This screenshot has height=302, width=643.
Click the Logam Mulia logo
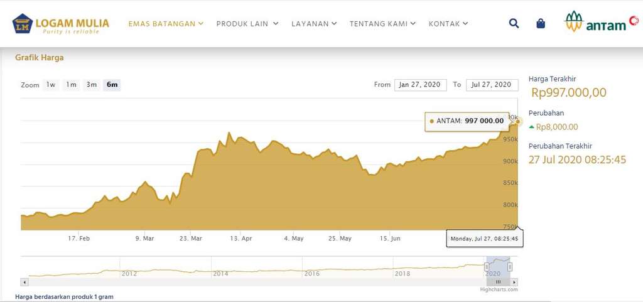61,24
